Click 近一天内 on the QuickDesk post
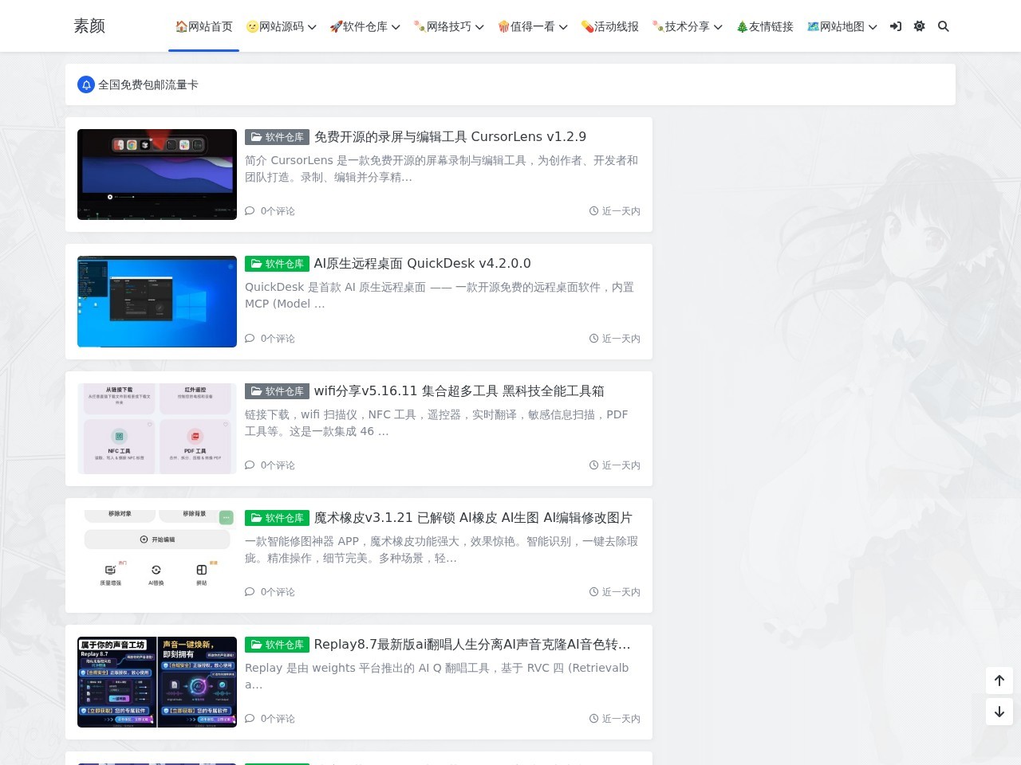 621,339
